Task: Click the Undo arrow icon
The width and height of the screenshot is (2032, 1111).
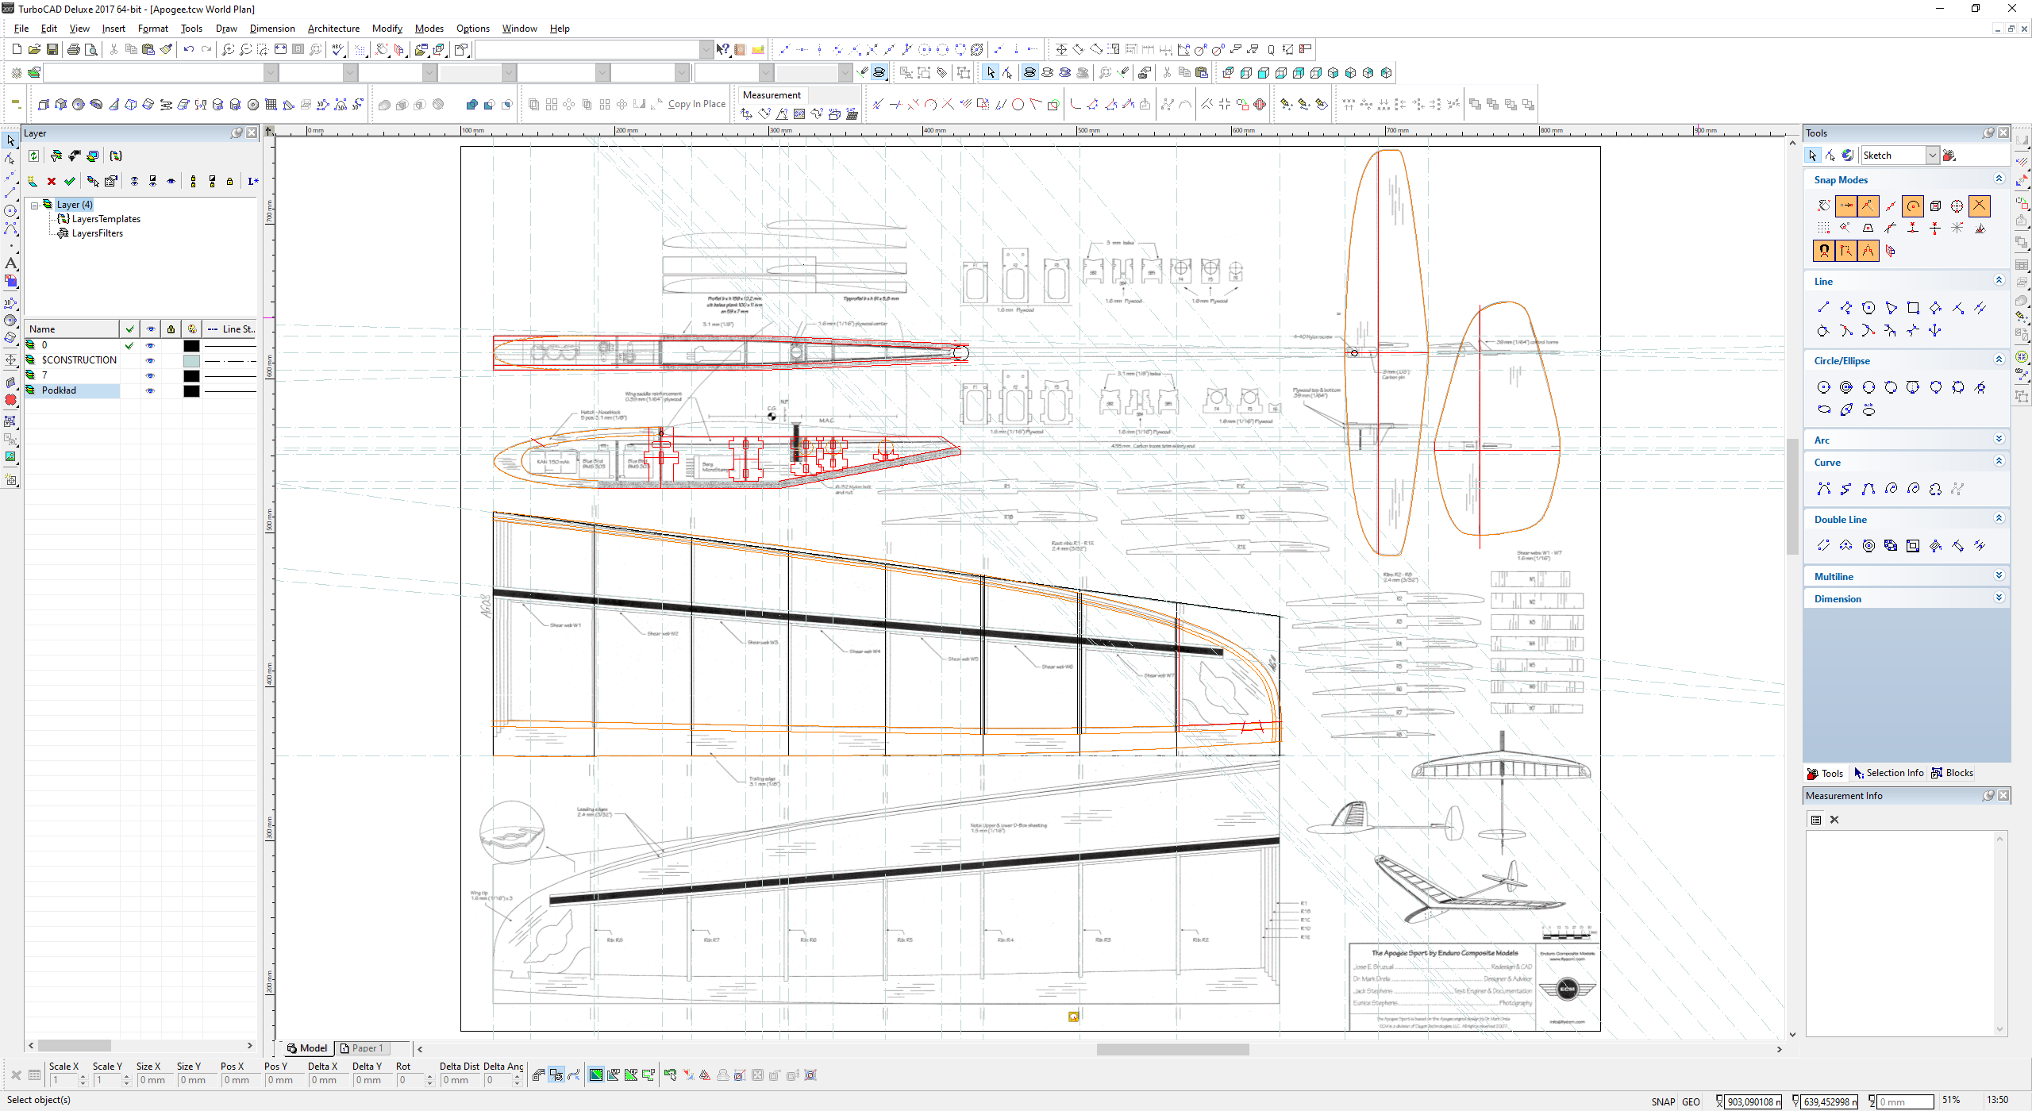Action: tap(188, 49)
